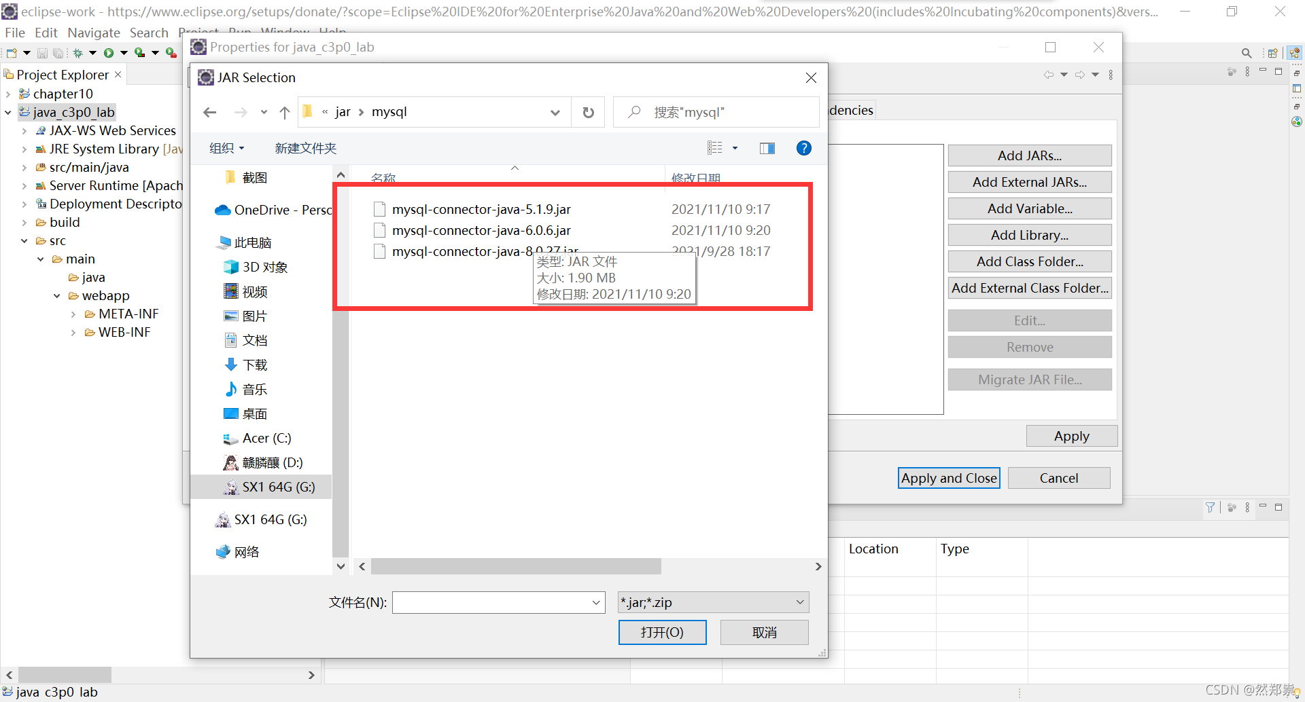1305x702 pixels.
Task: Click the Run External Tools toolbar icon
Action: (170, 53)
